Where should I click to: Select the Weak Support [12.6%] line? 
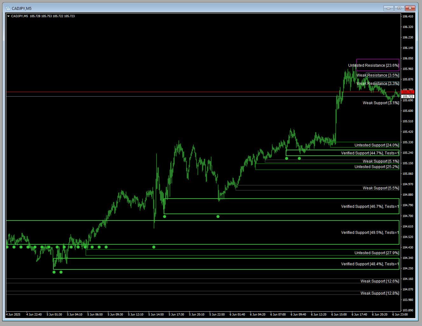click(x=380, y=281)
